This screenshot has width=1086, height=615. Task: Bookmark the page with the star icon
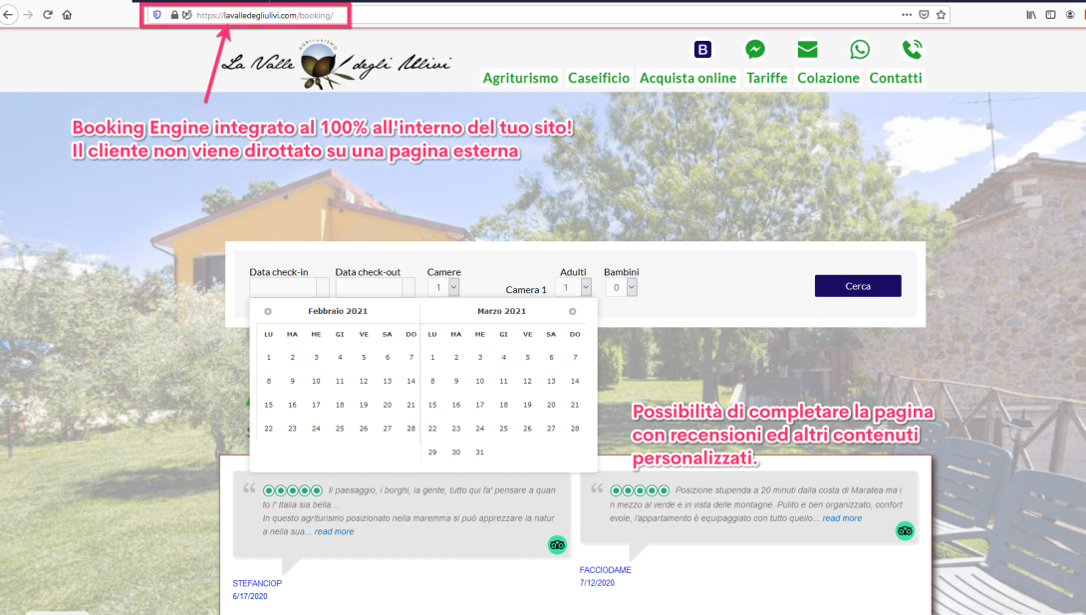(x=942, y=15)
